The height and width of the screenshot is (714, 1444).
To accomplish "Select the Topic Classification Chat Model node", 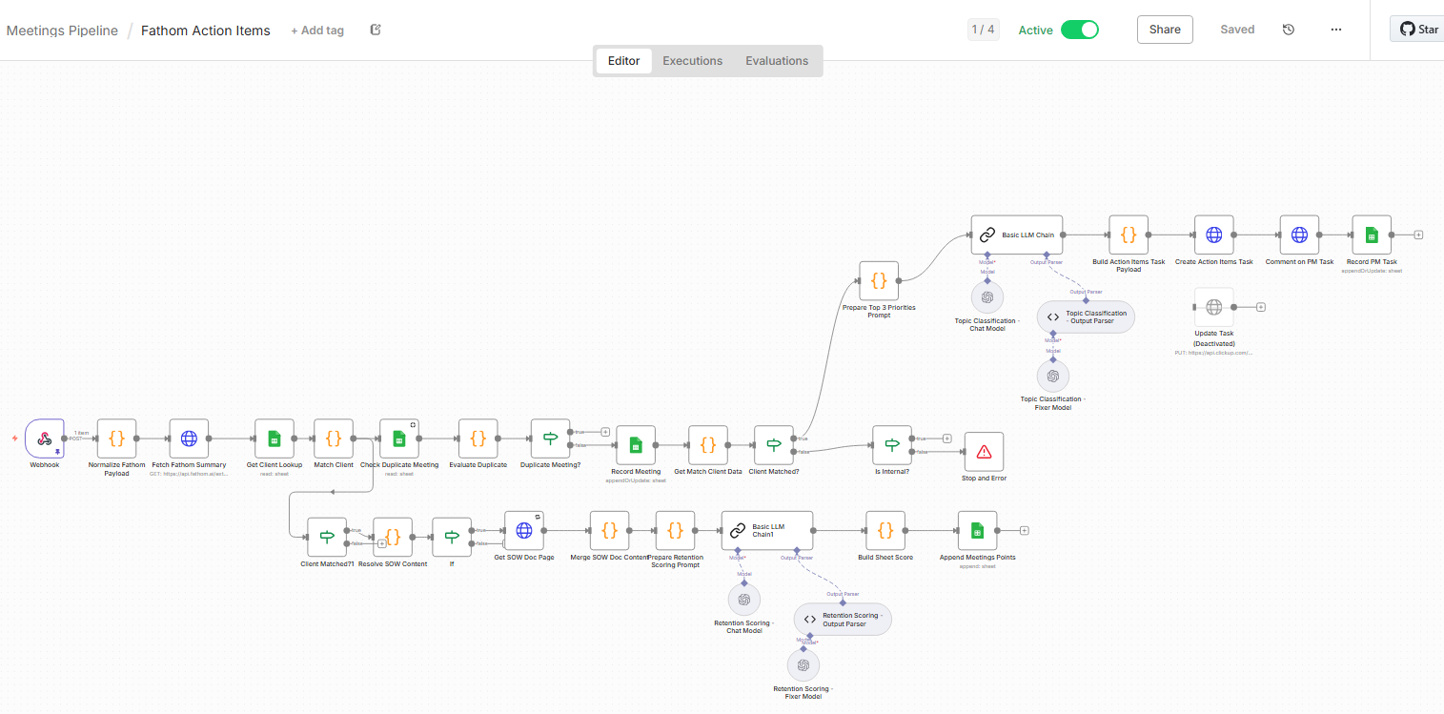I will [987, 296].
